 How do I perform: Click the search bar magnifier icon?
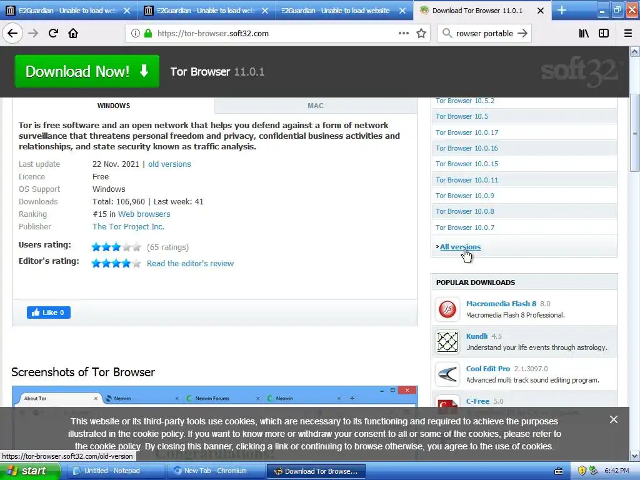(x=447, y=34)
